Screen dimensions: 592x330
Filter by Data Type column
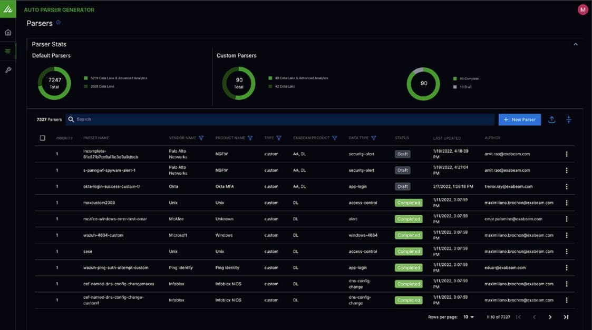tap(373, 138)
